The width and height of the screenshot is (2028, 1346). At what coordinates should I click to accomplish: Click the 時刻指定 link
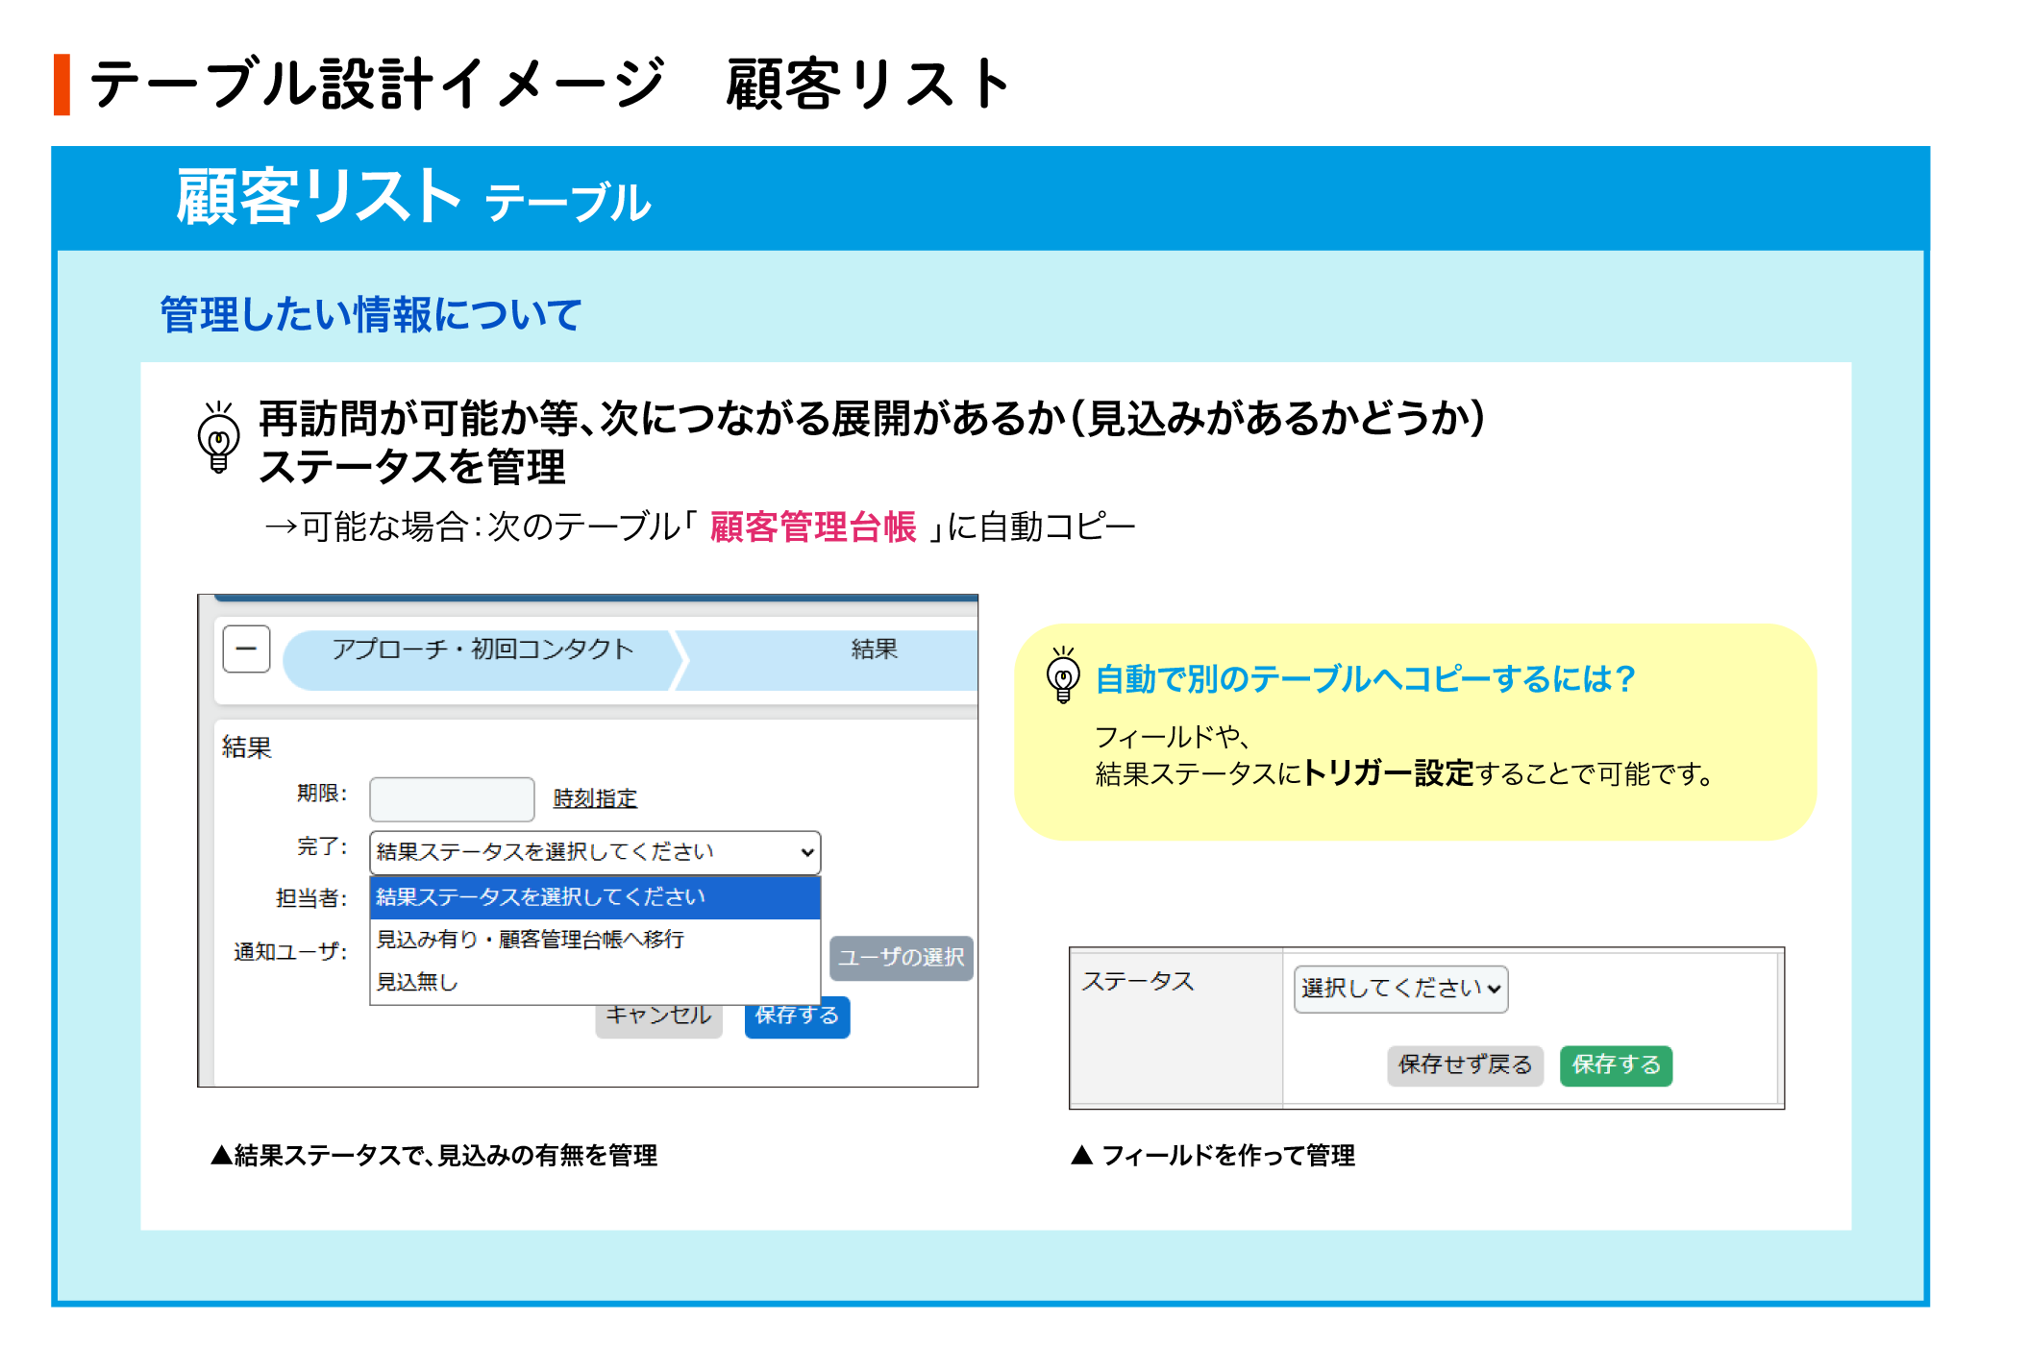pyautogui.click(x=595, y=798)
